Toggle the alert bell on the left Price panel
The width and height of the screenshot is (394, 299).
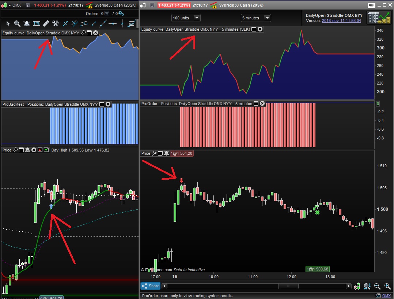pos(28,150)
